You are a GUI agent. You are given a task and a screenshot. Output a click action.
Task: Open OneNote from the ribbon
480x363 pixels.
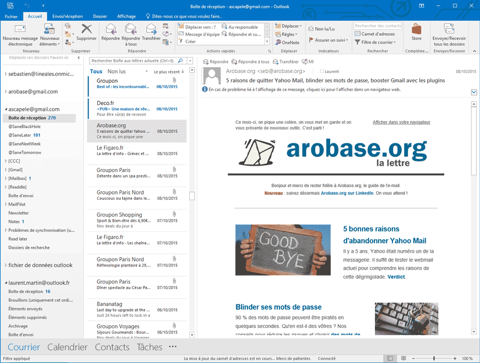pyautogui.click(x=287, y=43)
